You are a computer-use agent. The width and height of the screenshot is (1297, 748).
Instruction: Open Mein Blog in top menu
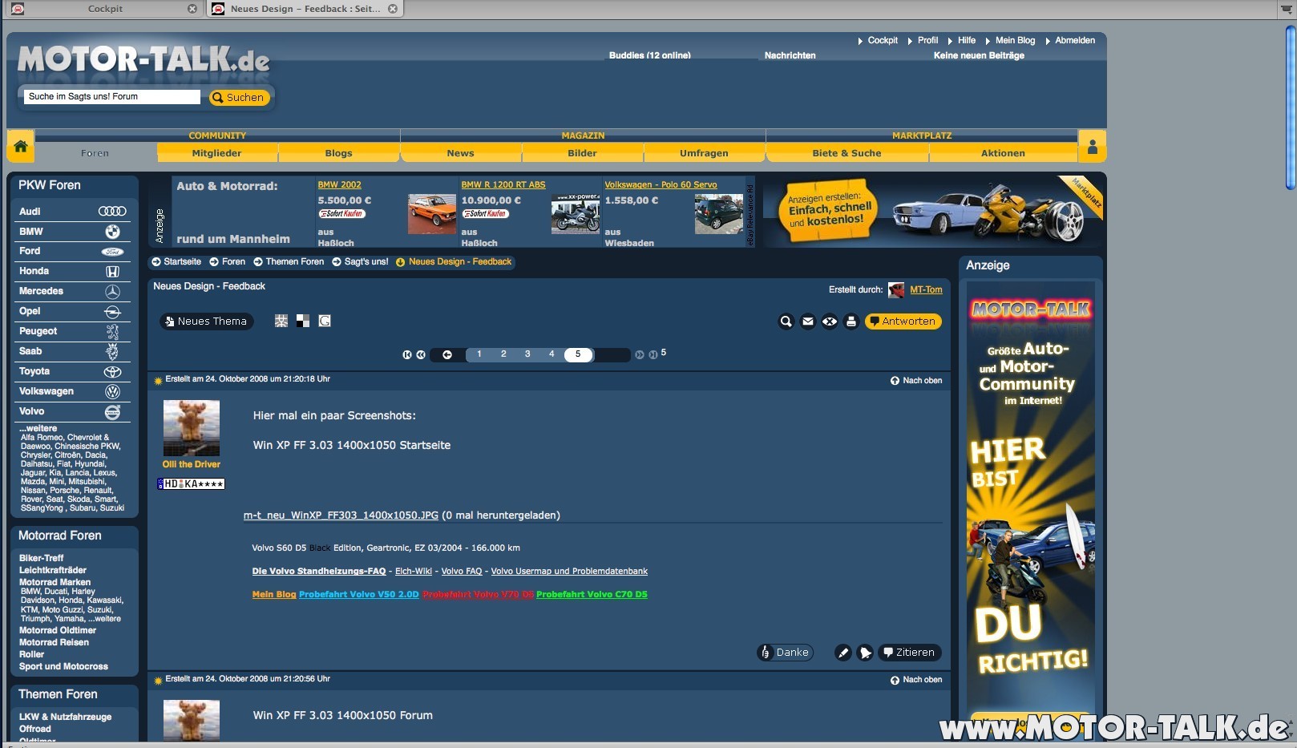(1015, 40)
